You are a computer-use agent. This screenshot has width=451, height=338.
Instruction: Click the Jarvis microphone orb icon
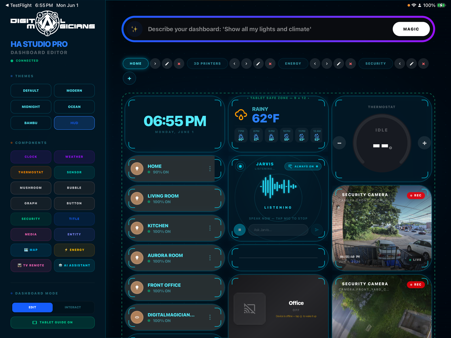coord(240,166)
